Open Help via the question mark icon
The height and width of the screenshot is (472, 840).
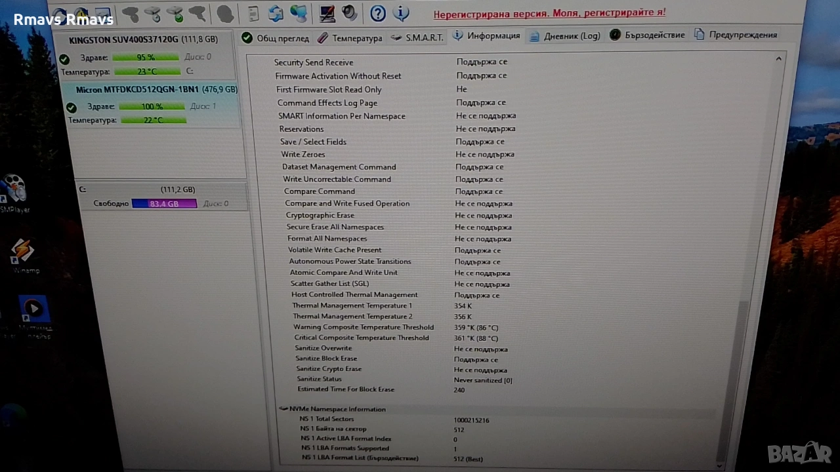pyautogui.click(x=377, y=12)
